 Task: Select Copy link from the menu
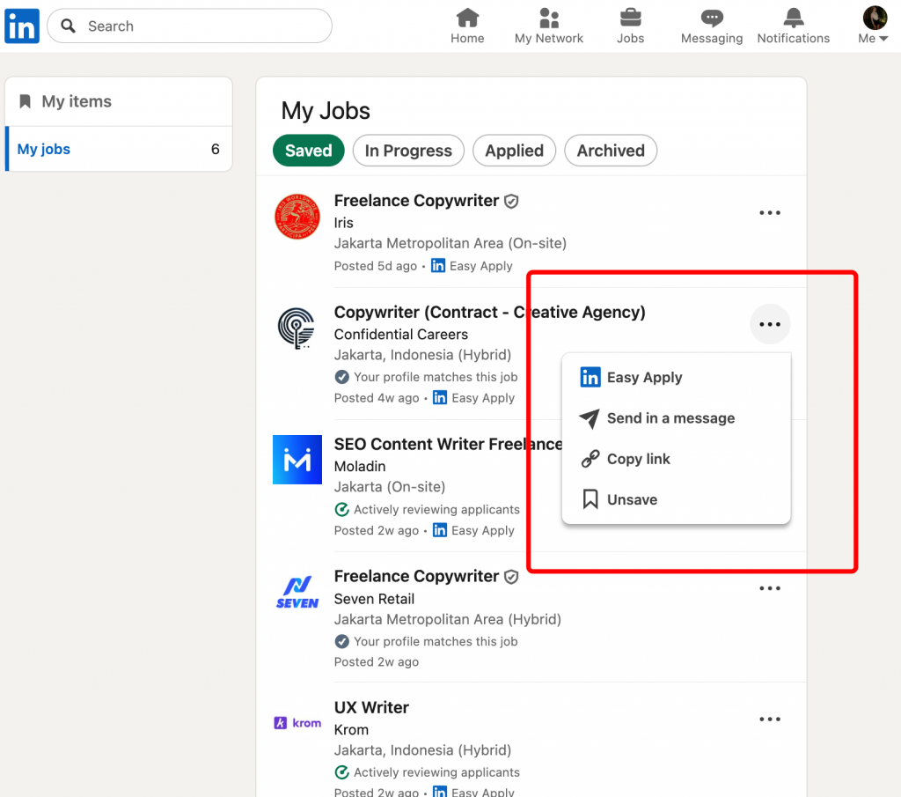point(638,459)
